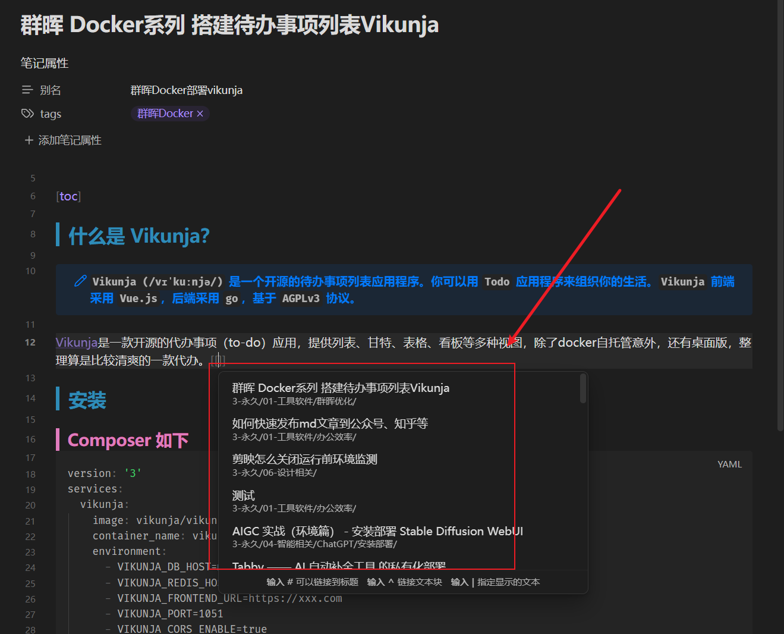Image resolution: width=784 pixels, height=634 pixels.
Task: Click the 笔记属性 heading
Action: pos(45,63)
